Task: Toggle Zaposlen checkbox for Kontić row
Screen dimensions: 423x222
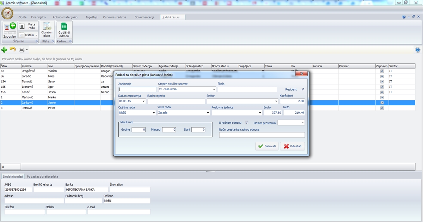Action: (x=382, y=92)
